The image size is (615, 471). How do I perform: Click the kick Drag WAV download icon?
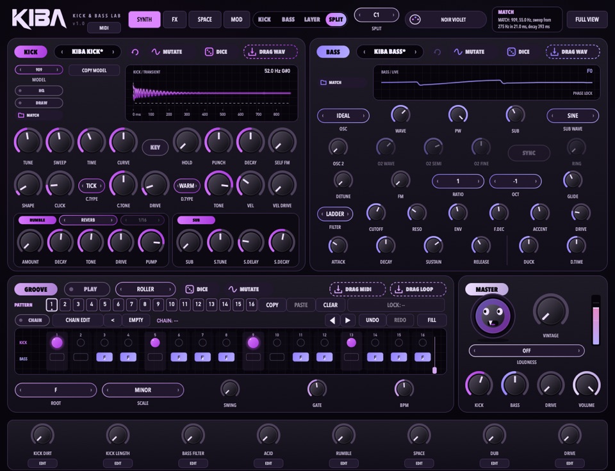click(252, 52)
